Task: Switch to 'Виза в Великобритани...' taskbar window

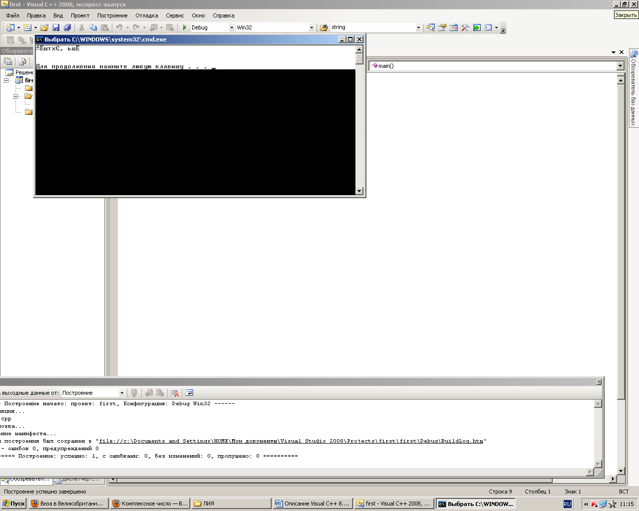Action: [x=68, y=504]
